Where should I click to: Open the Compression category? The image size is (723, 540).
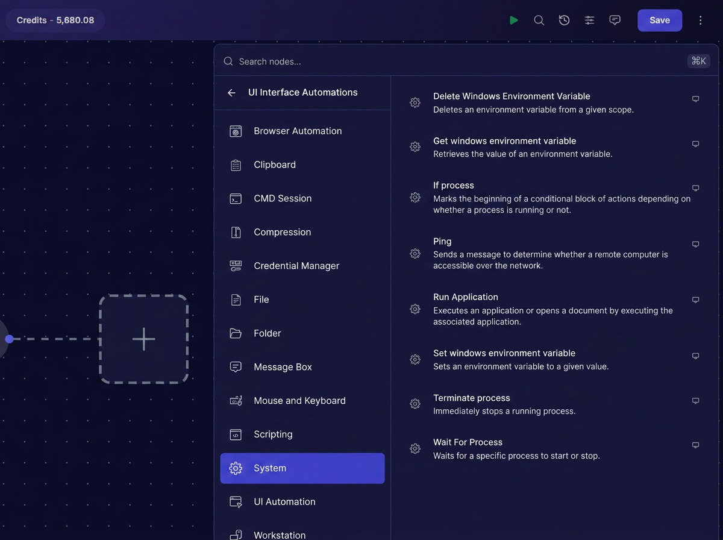(x=302, y=232)
